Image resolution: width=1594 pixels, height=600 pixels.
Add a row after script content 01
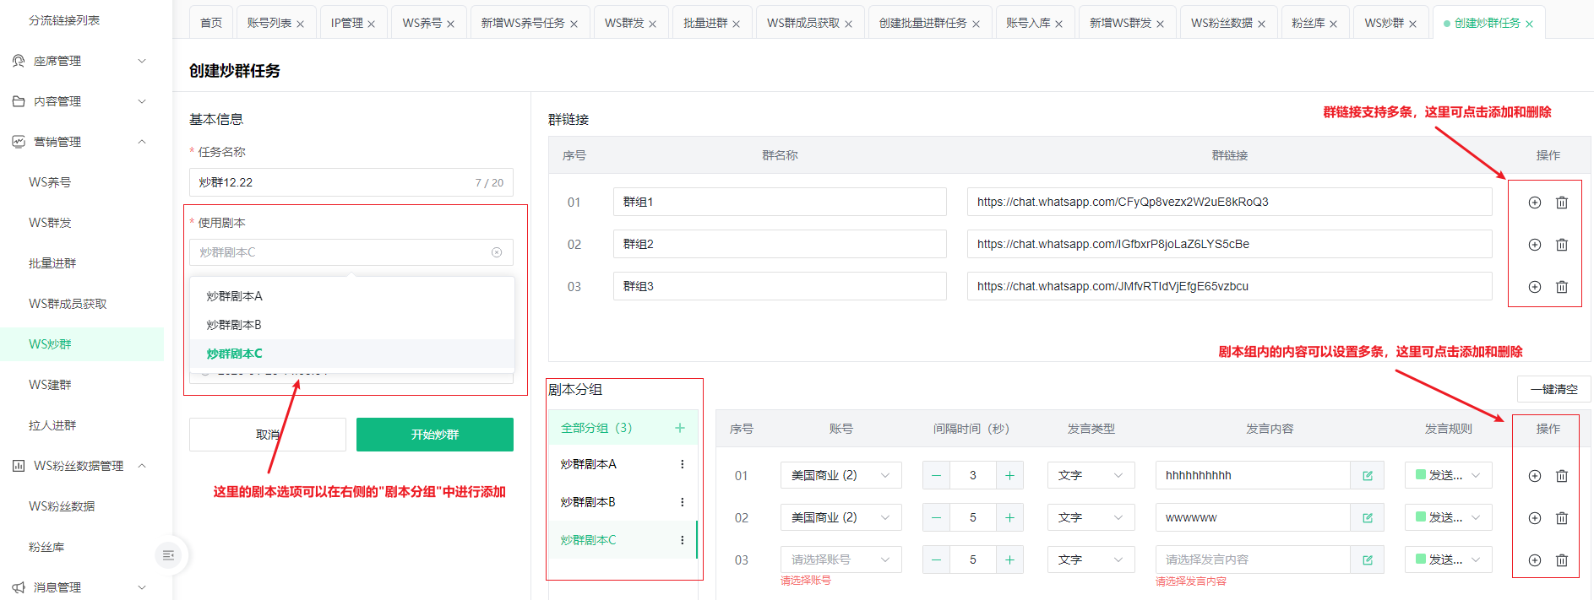tap(1534, 476)
